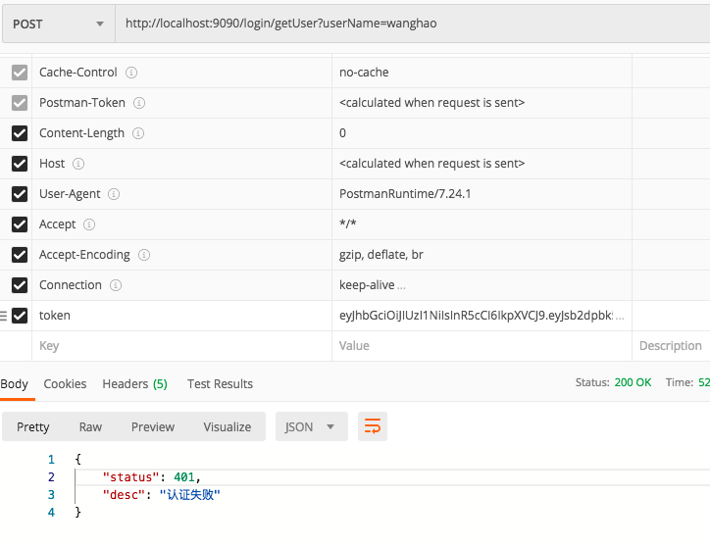Click the info icon beside Connection header
The height and width of the screenshot is (546, 710).
click(x=116, y=285)
